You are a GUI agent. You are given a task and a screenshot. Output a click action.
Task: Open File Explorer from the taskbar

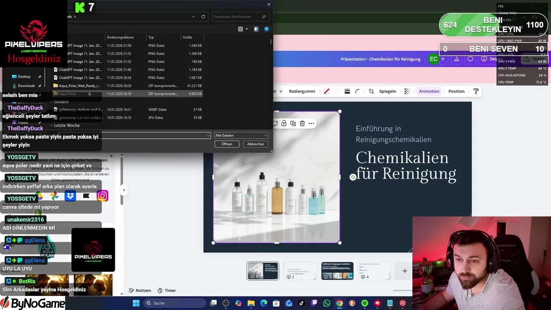tap(251, 303)
